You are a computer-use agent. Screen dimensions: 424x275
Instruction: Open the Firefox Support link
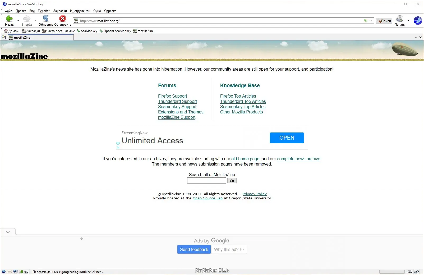coord(172,96)
